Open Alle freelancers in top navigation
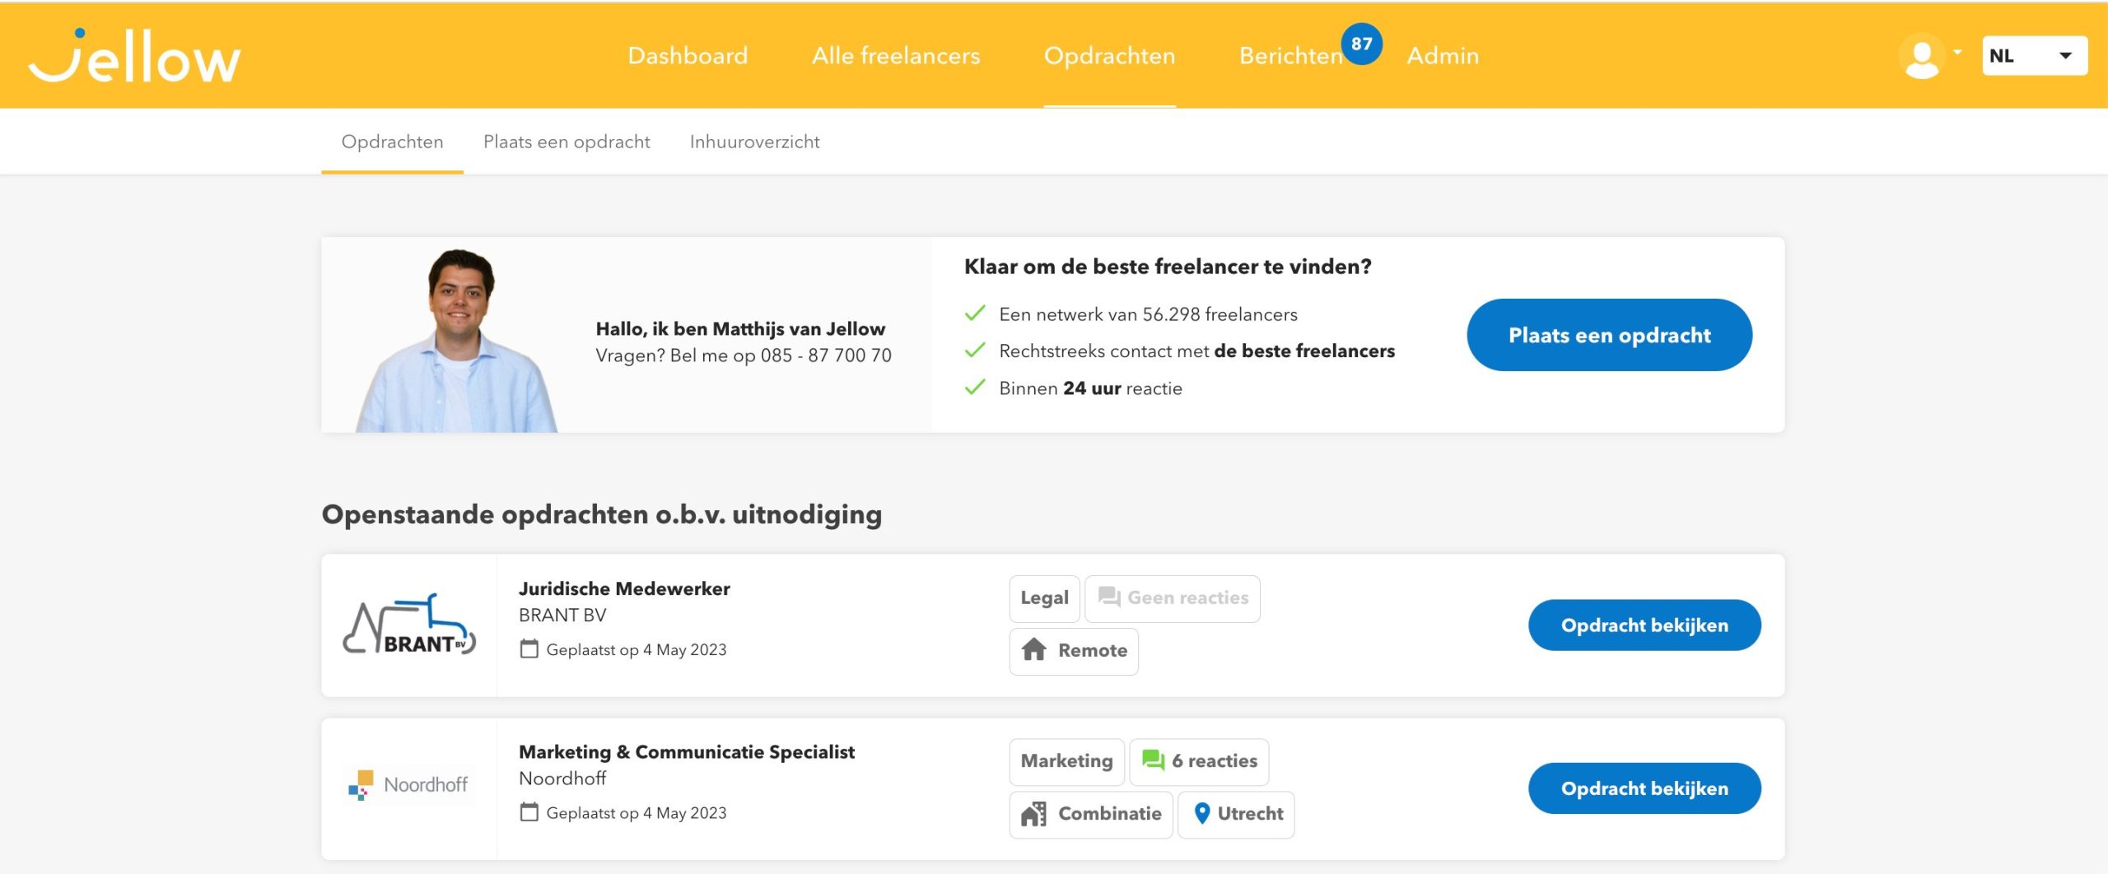Viewport: 2108px width, 874px height. (x=896, y=56)
